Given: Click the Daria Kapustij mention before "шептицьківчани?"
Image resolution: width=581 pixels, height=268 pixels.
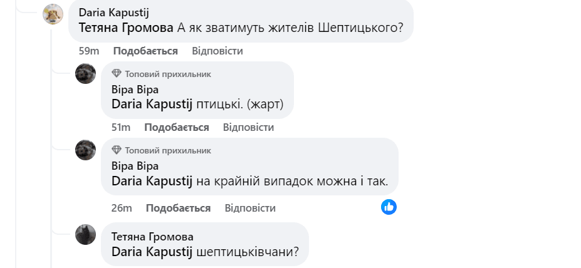Looking at the screenshot, I should [x=152, y=252].
